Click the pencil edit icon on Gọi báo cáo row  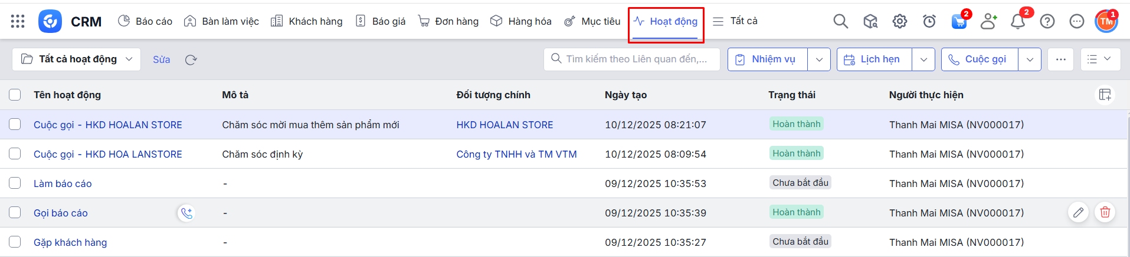click(x=1078, y=212)
